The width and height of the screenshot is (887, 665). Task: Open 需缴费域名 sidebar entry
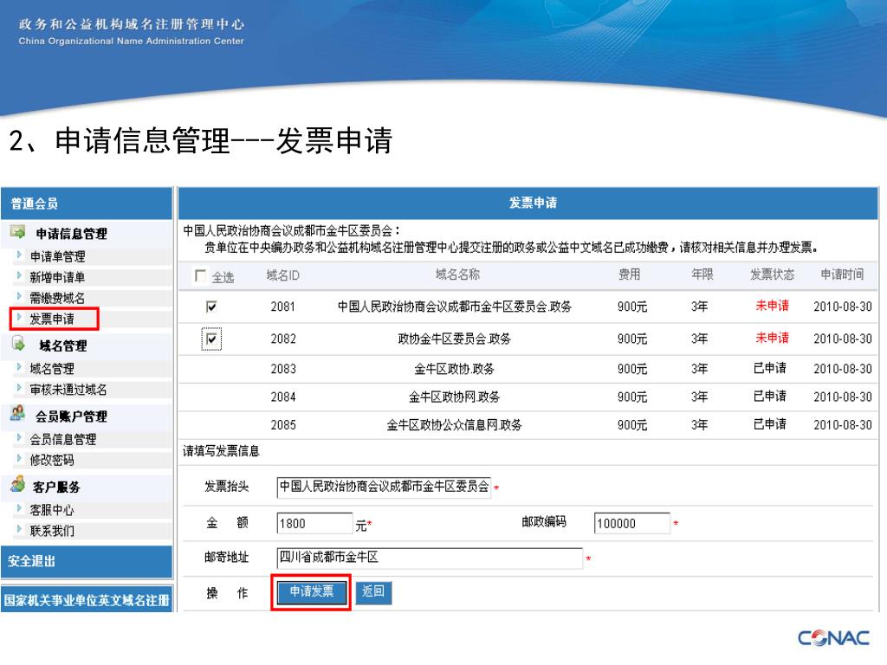(57, 298)
